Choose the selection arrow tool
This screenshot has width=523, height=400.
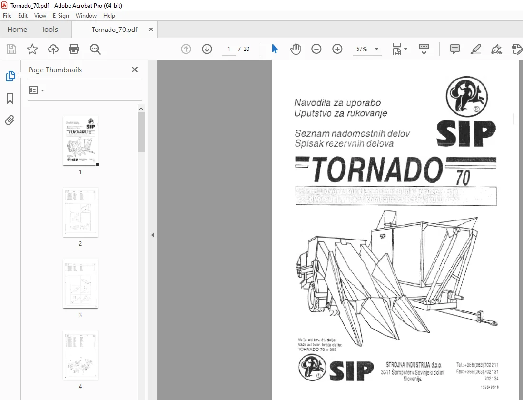click(275, 49)
